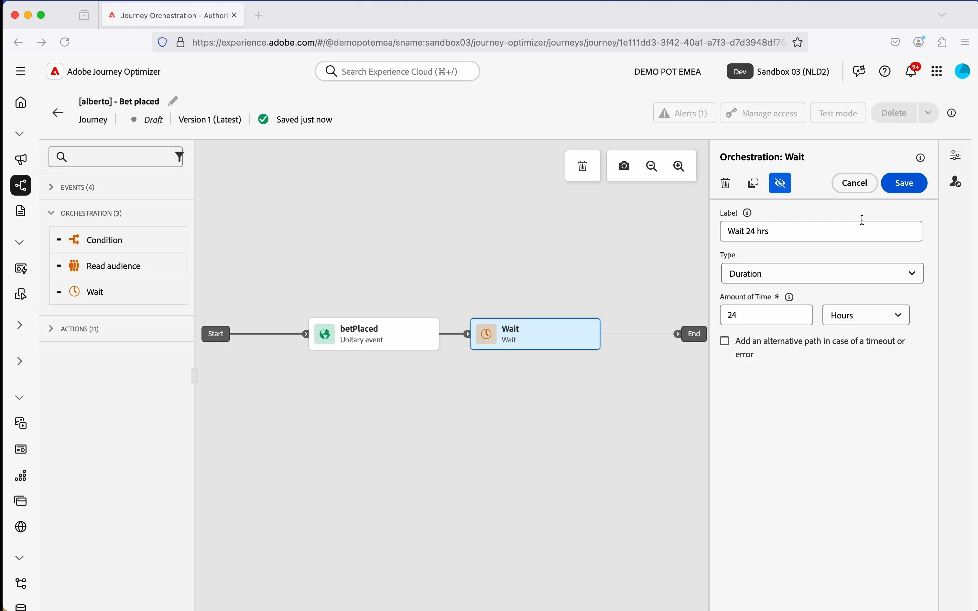Open Alerts (1) button
978x611 pixels.
click(685, 113)
